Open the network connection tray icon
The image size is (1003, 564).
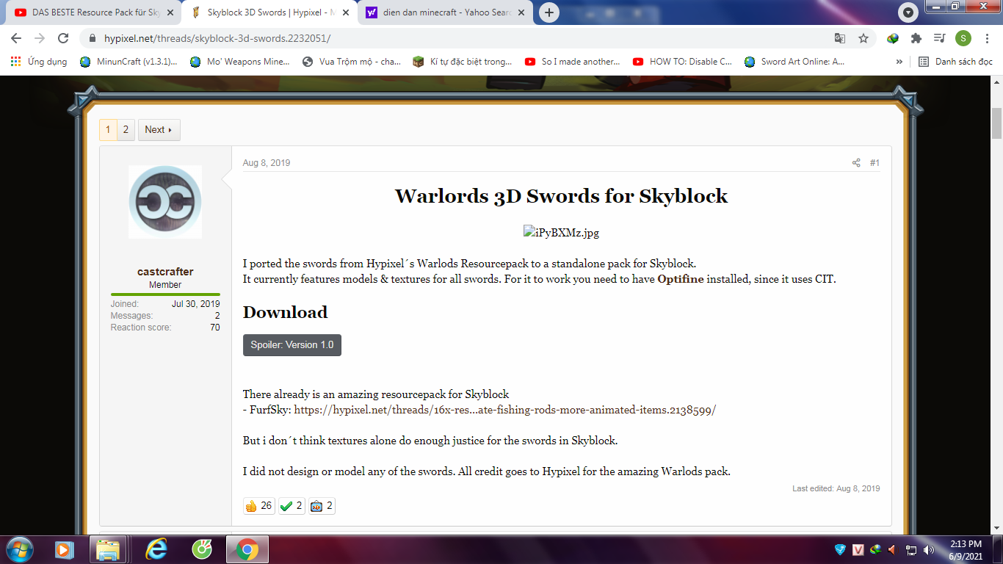point(911,549)
